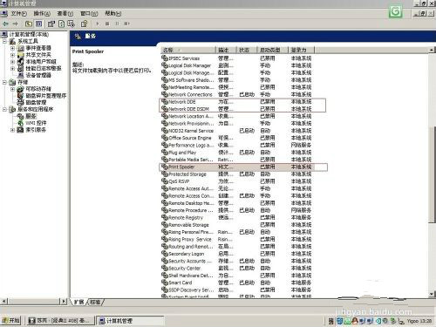
Task: Click the Forward arrow in the toolbar
Action: click(x=16, y=24)
